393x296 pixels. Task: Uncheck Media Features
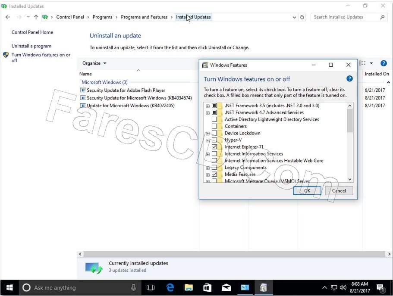point(214,174)
